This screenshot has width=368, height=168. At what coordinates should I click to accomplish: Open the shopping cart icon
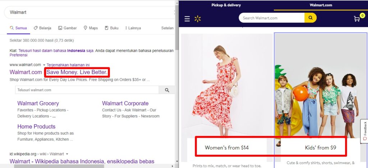tap(357, 19)
